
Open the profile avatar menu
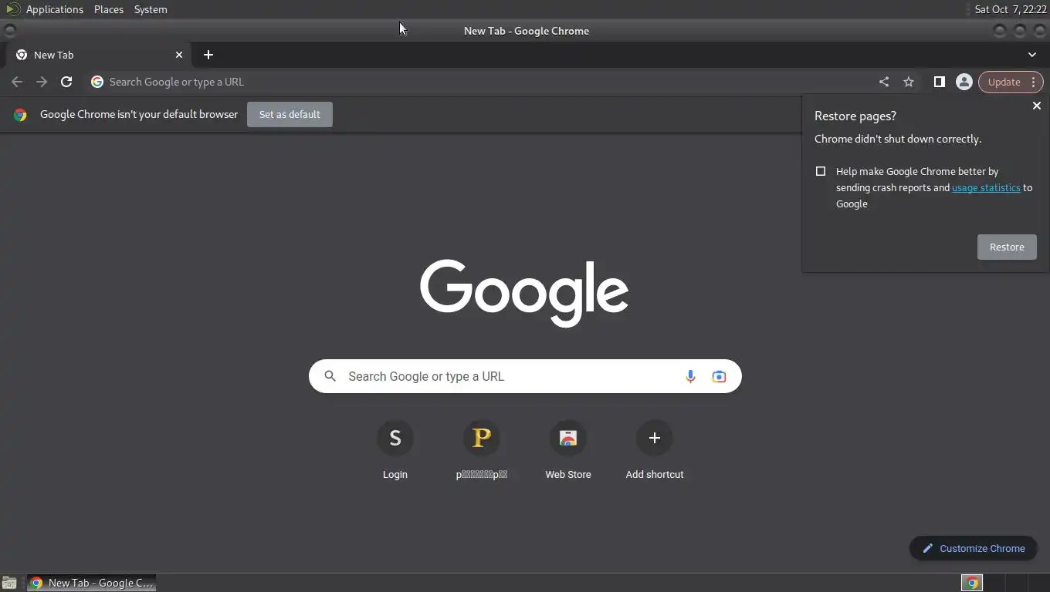pyautogui.click(x=964, y=82)
